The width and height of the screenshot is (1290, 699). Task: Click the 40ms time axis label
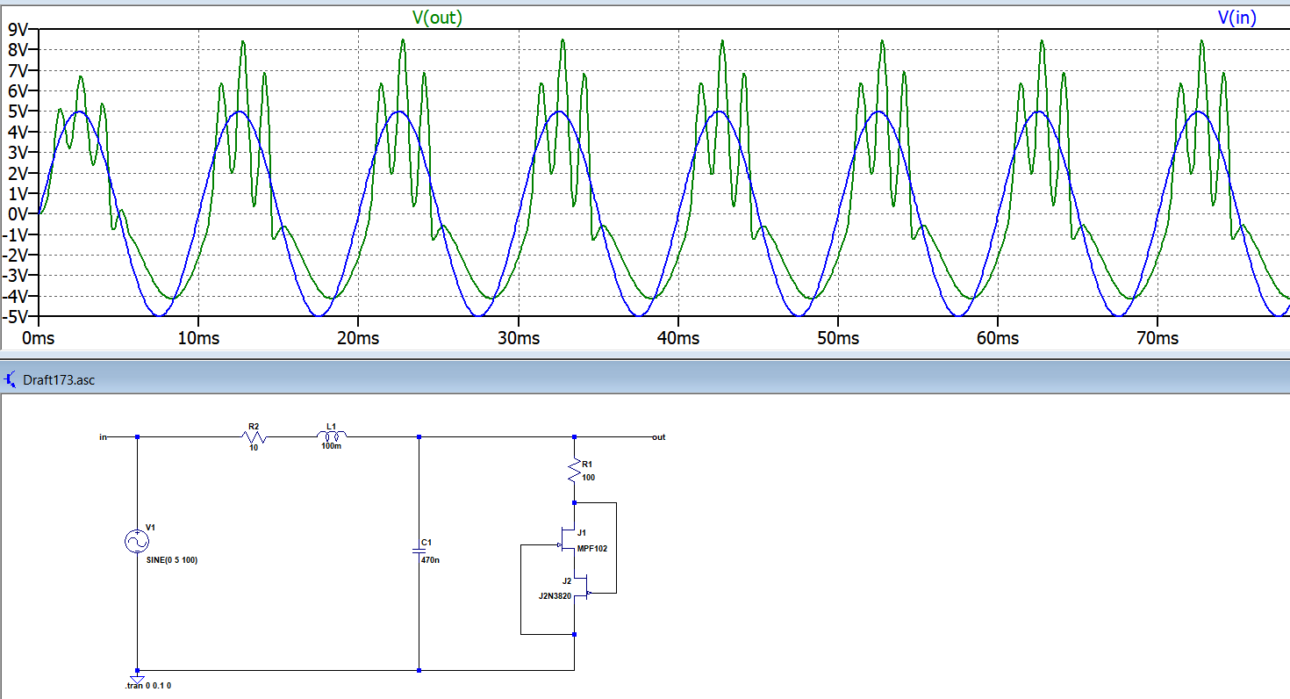[678, 338]
